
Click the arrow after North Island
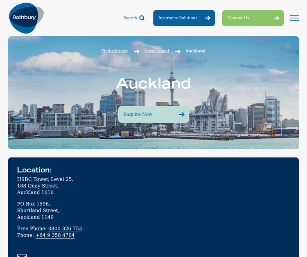click(x=178, y=52)
